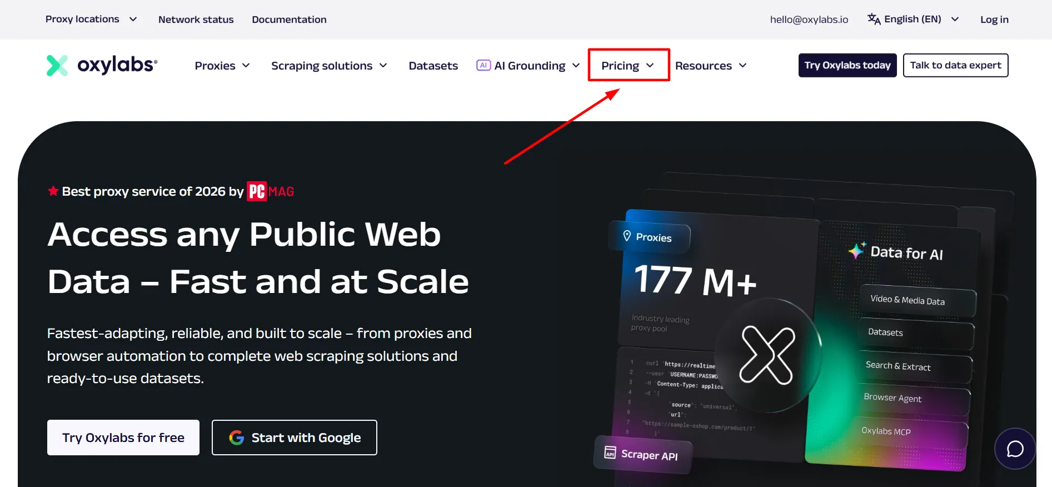Click the Try Oxylabs for free button

(x=123, y=438)
